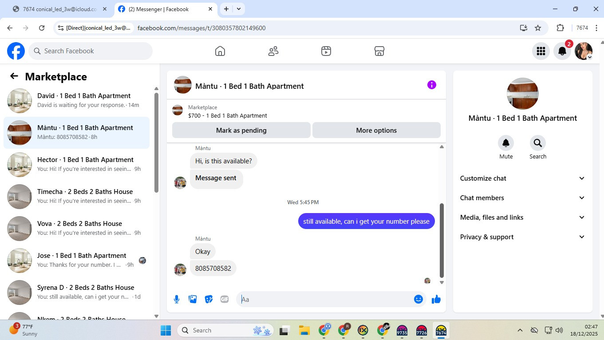Open the Friends icon in top nav
604x340 pixels.
pyautogui.click(x=273, y=51)
